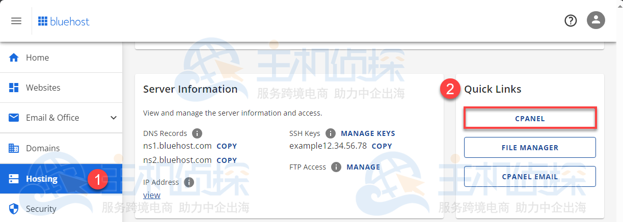The height and width of the screenshot is (222, 623).
Task: Open the help question mark icon
Action: tap(571, 21)
